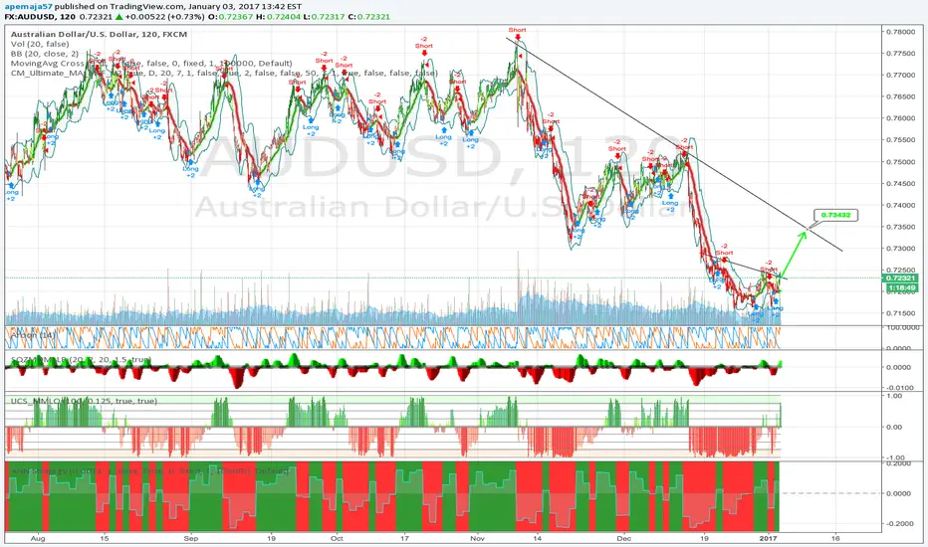Click the Dec label on the time axis
This screenshot has width=928, height=547.
coord(623,538)
